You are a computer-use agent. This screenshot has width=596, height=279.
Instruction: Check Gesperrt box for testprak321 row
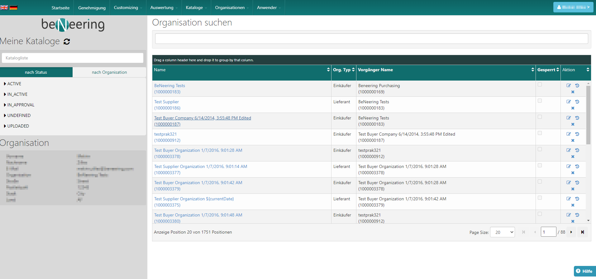pos(540,133)
